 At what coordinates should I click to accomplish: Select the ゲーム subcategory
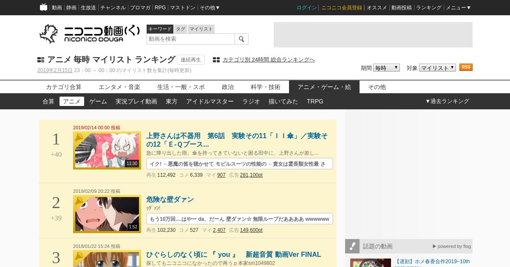point(98,101)
